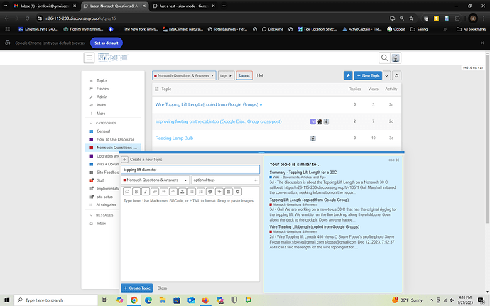
Task: Reload the page in Chrome
Action: tap(27, 18)
